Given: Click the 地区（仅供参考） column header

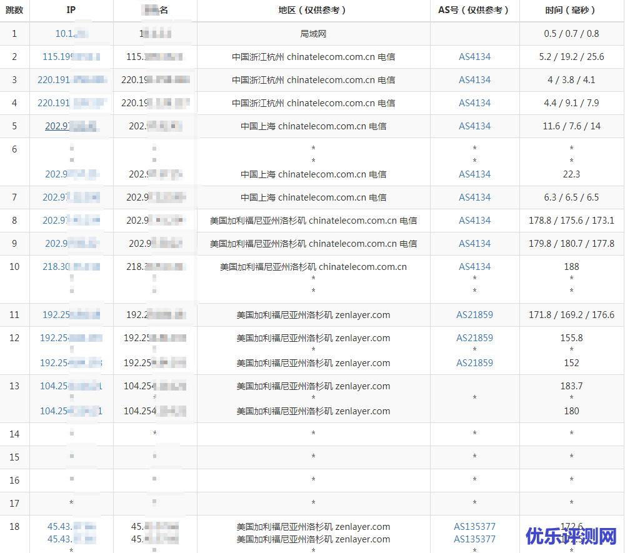Looking at the screenshot, I should tap(313, 10).
